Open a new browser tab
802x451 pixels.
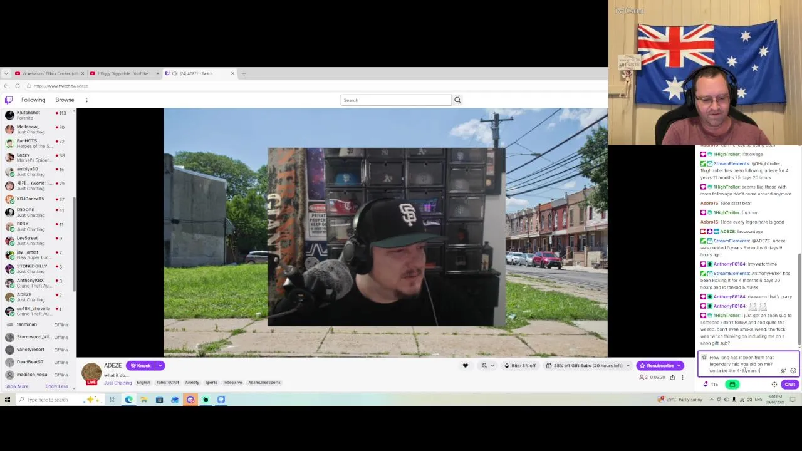coord(244,73)
